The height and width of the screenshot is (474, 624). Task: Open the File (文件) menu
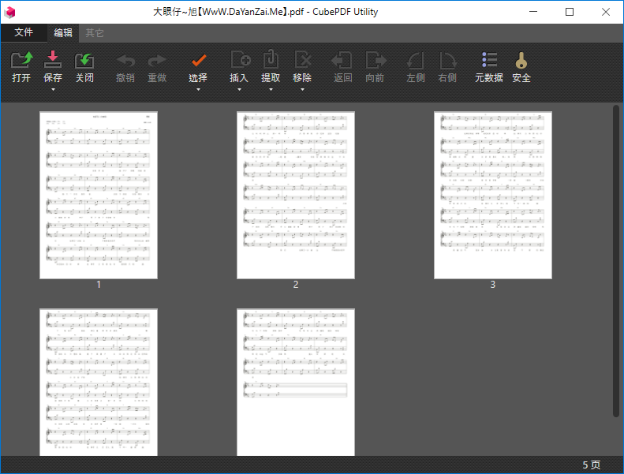(x=24, y=32)
